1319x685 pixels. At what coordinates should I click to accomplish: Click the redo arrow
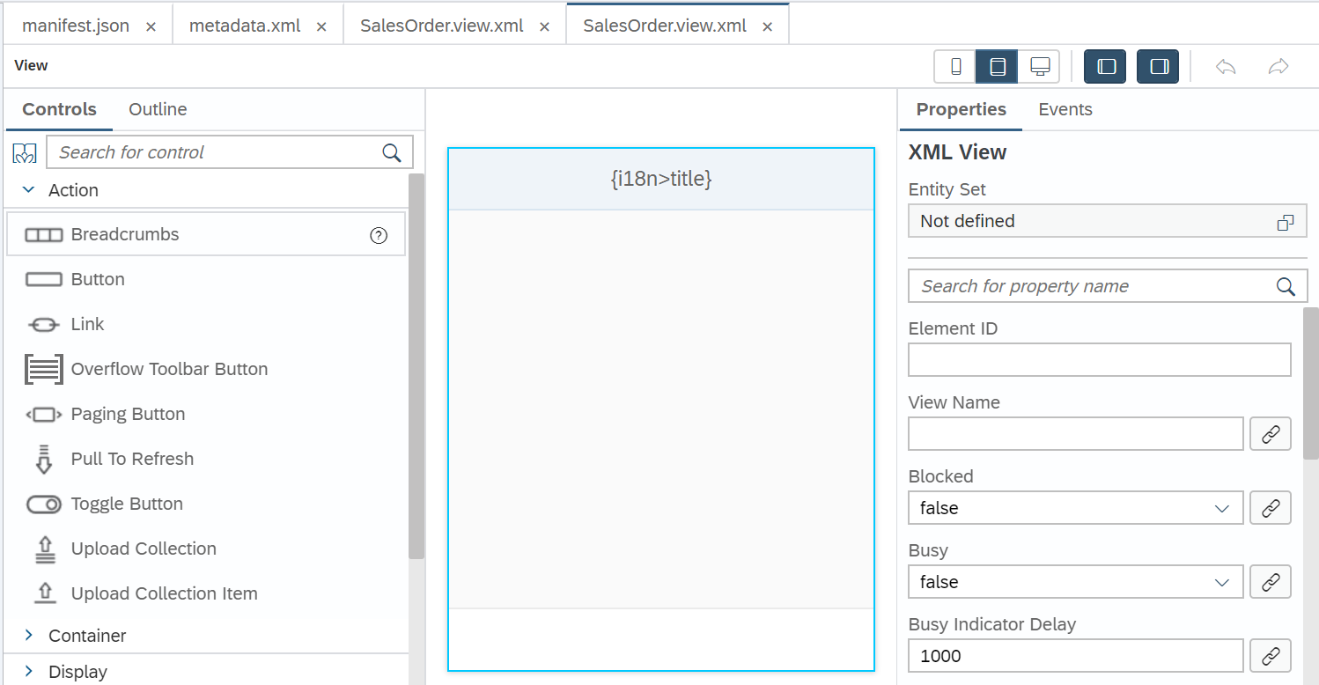tap(1278, 66)
